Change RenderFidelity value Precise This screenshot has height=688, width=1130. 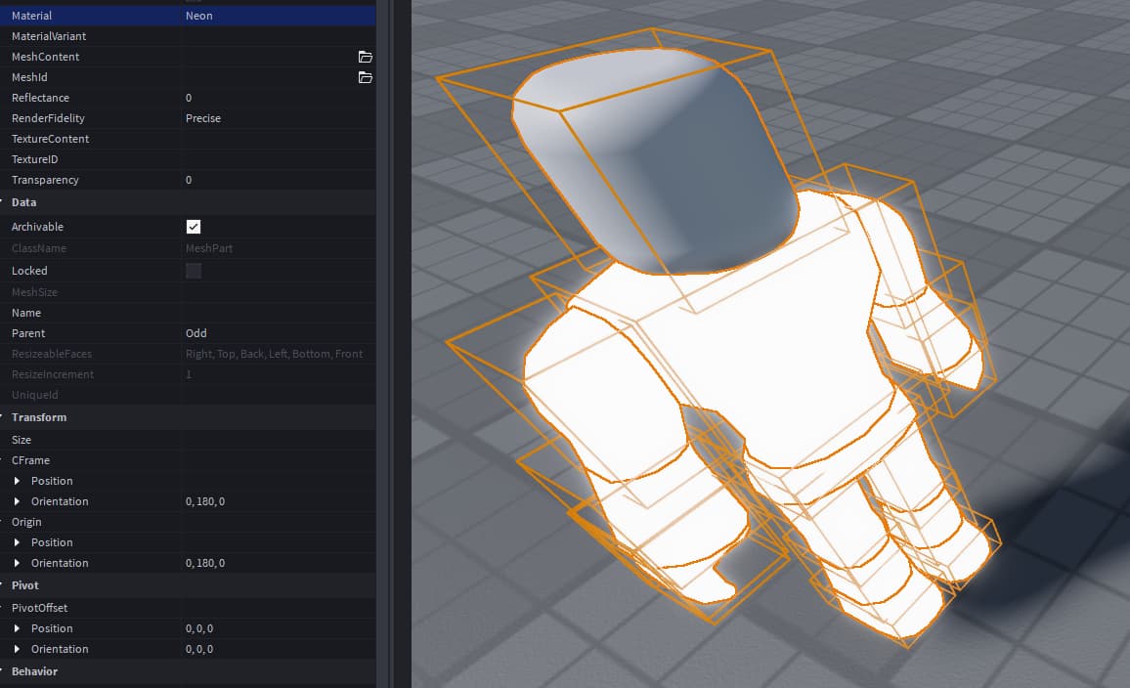pos(203,118)
